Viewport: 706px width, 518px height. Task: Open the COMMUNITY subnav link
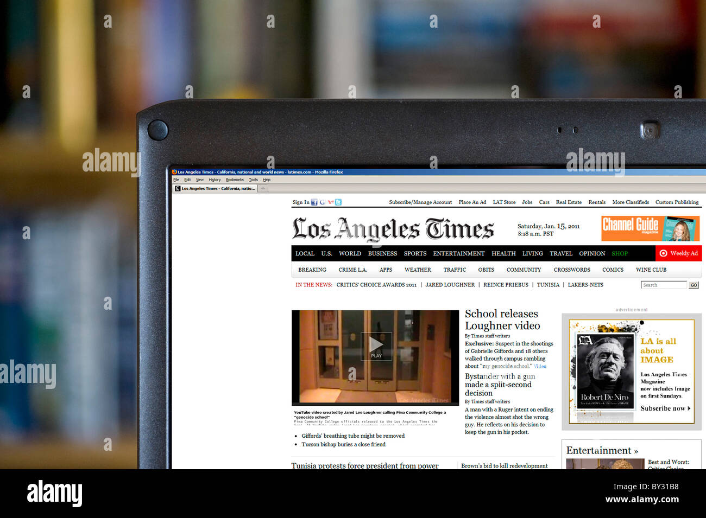[x=524, y=270]
